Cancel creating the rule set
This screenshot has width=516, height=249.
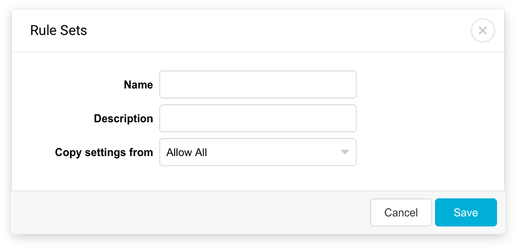click(x=401, y=212)
